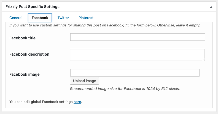The width and height of the screenshot is (218, 114).
Task: Select the Facebook tab
Action: 40,18
